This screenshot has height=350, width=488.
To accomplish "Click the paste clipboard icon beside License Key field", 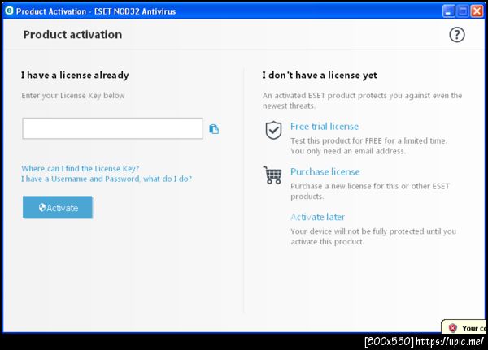I will pyautogui.click(x=214, y=128).
